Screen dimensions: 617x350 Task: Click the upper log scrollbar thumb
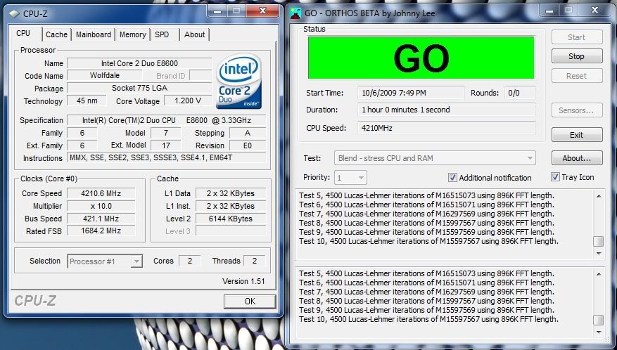pyautogui.click(x=598, y=241)
